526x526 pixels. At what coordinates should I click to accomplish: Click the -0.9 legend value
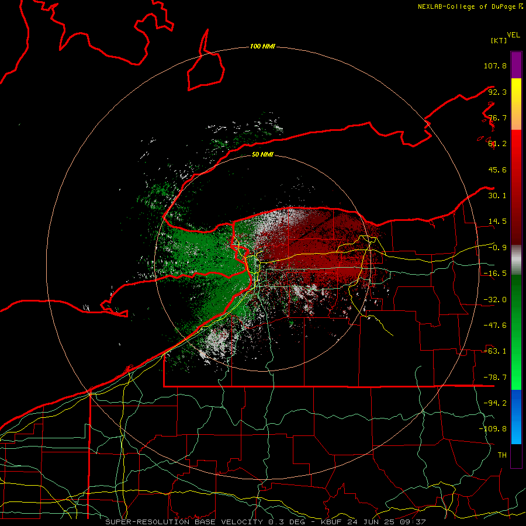[x=497, y=248]
